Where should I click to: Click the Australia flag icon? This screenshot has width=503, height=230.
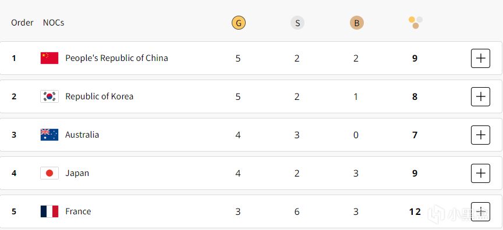pyautogui.click(x=49, y=135)
